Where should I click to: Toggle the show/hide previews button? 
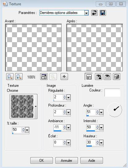point(88,77)
